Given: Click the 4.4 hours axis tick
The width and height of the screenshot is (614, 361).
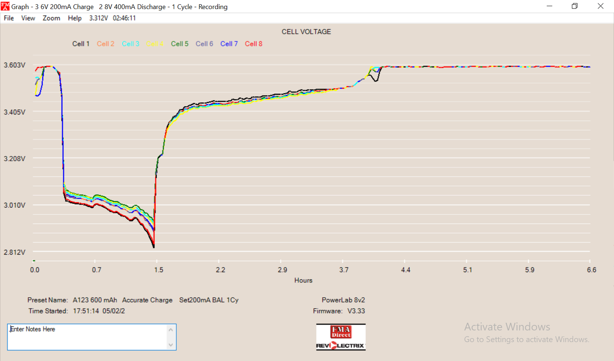Looking at the screenshot, I should click(x=406, y=270).
